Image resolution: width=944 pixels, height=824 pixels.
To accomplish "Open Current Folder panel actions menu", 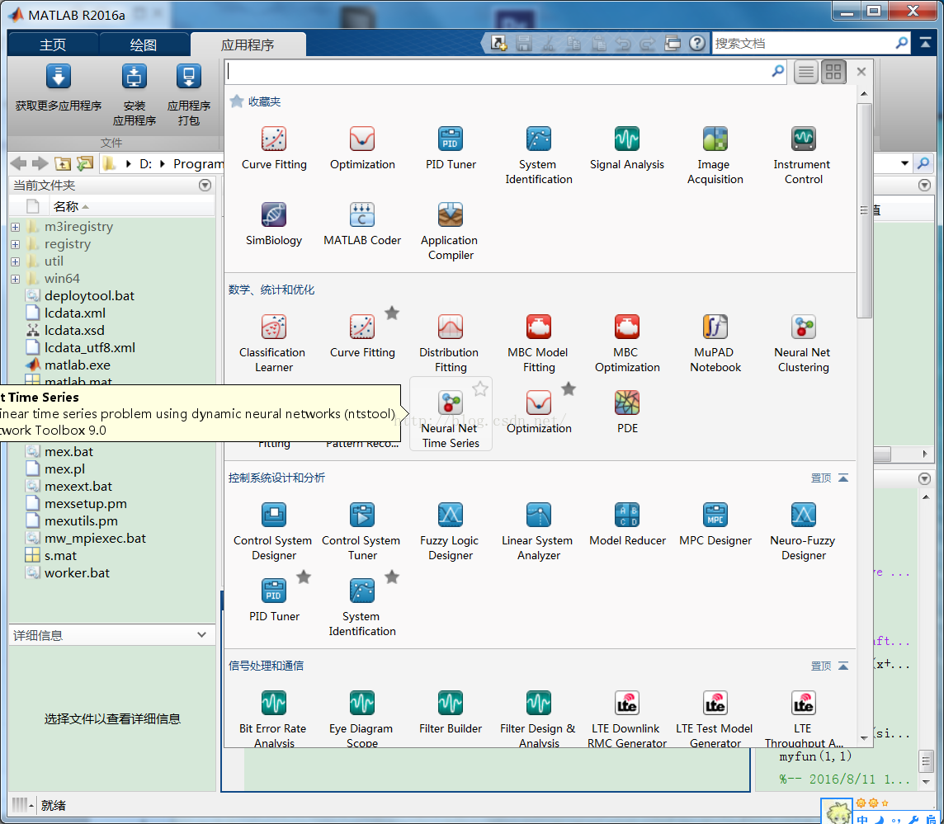I will 205,185.
